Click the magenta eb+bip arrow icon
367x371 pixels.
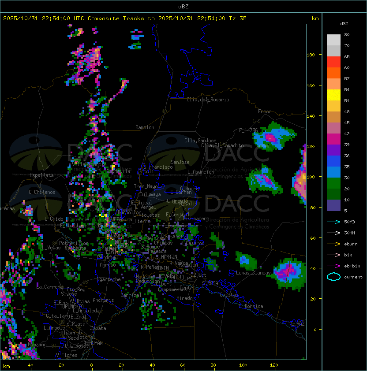[x=333, y=266]
